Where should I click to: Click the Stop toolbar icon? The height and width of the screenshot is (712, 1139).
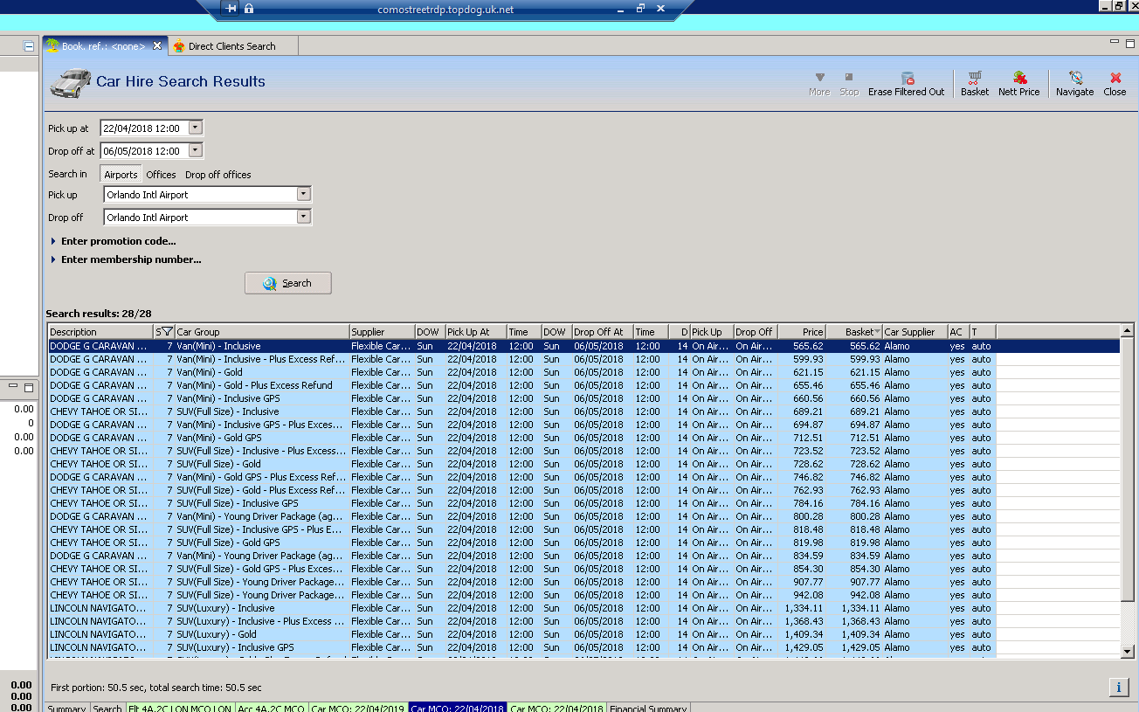[849, 78]
